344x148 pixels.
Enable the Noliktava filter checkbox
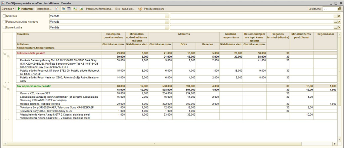click(4, 16)
